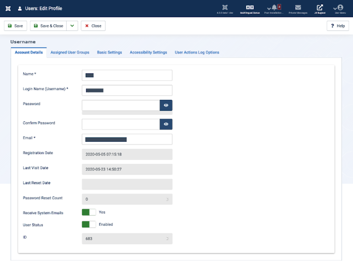Screen dimensions: 353x280
Task: Expand the save options dropdown arrow
Action: tap(72, 26)
